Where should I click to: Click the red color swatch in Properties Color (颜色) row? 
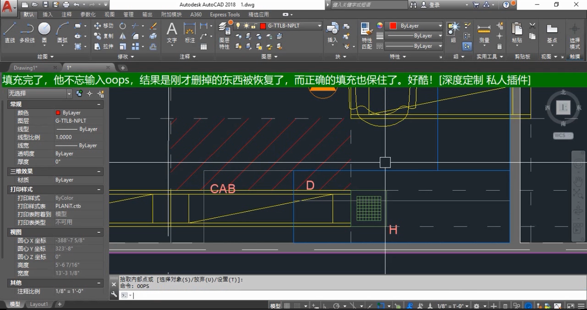58,113
